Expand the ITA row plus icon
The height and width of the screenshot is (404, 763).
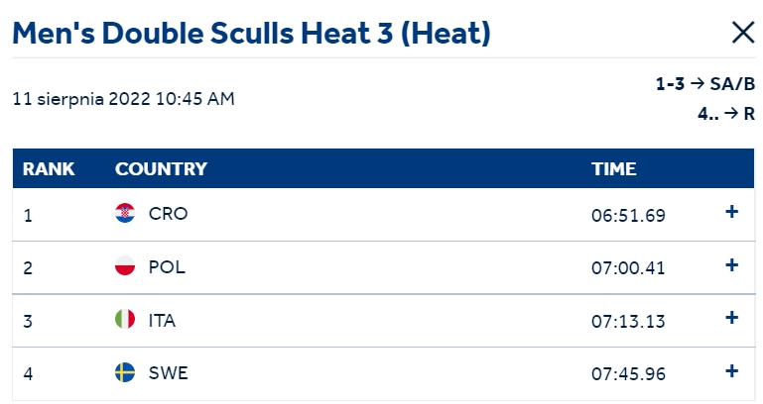click(731, 318)
